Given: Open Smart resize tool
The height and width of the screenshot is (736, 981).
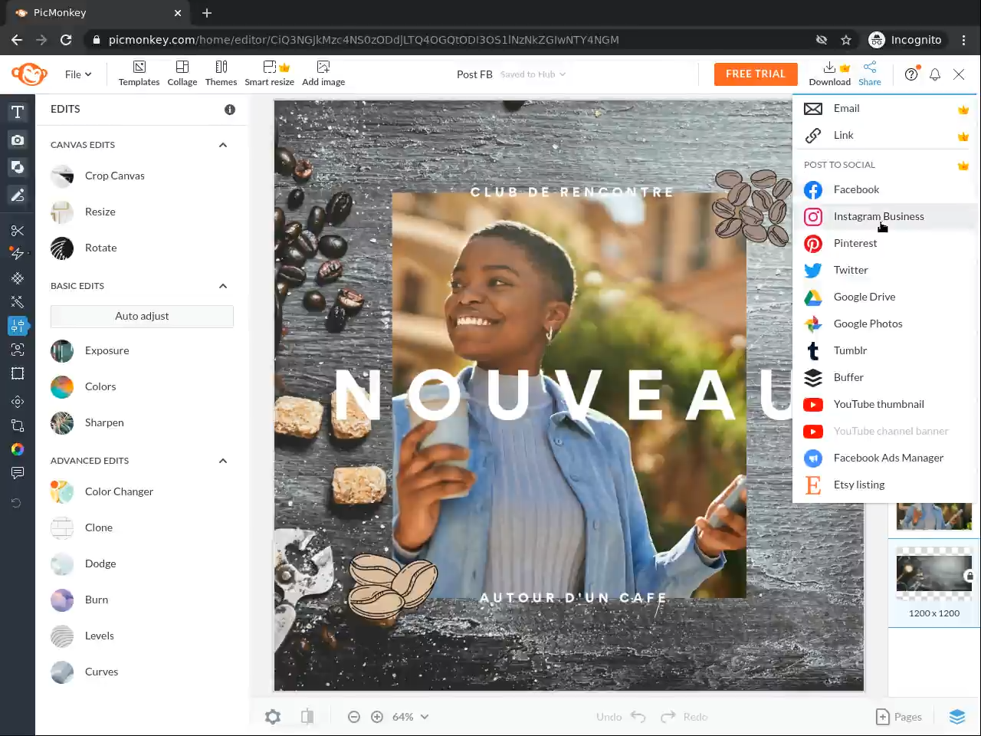Looking at the screenshot, I should click(269, 74).
